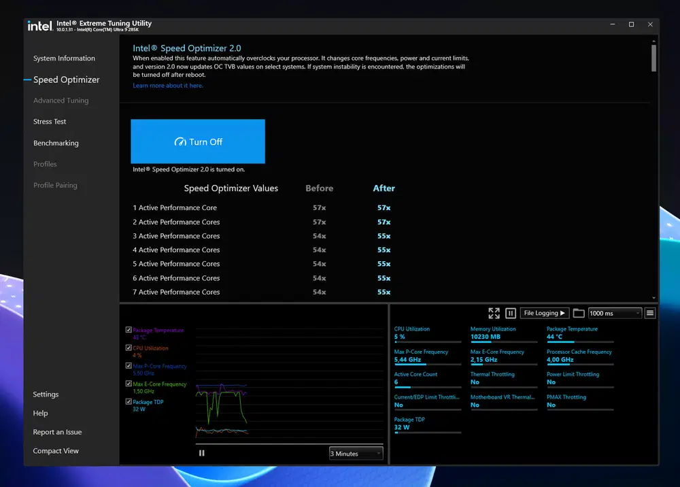Viewport: 680px width, 487px height.
Task: Minimize the Extreme Tuning Utility window
Action: 613,24
